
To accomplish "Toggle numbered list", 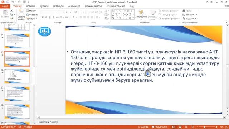I will pyautogui.click(x=87, y=12).
